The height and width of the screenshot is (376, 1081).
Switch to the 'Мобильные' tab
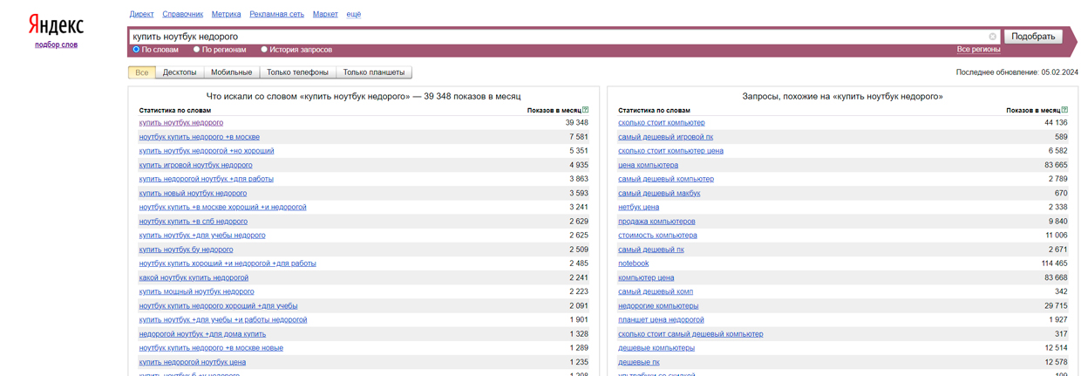click(x=232, y=72)
